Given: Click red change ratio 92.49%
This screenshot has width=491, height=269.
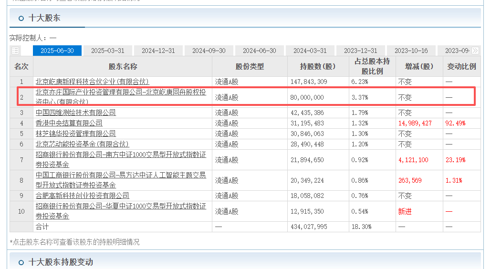Looking at the screenshot, I should [x=455, y=123].
